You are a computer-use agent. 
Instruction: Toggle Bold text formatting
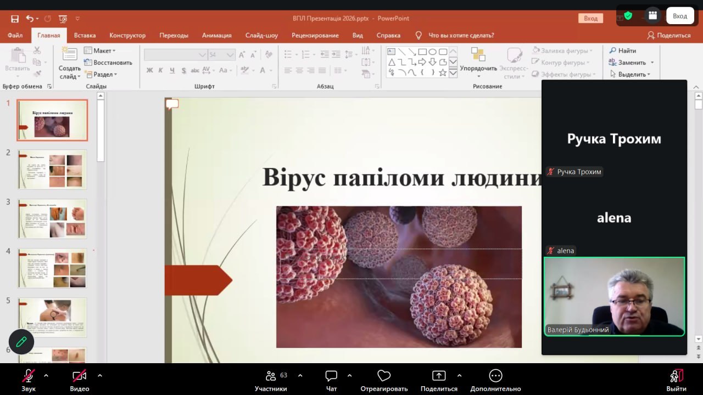click(149, 70)
